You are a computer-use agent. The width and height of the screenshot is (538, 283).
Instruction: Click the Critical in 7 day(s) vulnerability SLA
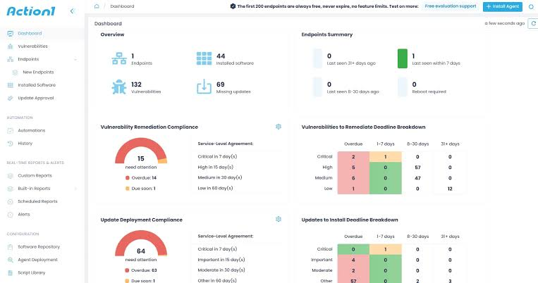click(217, 156)
